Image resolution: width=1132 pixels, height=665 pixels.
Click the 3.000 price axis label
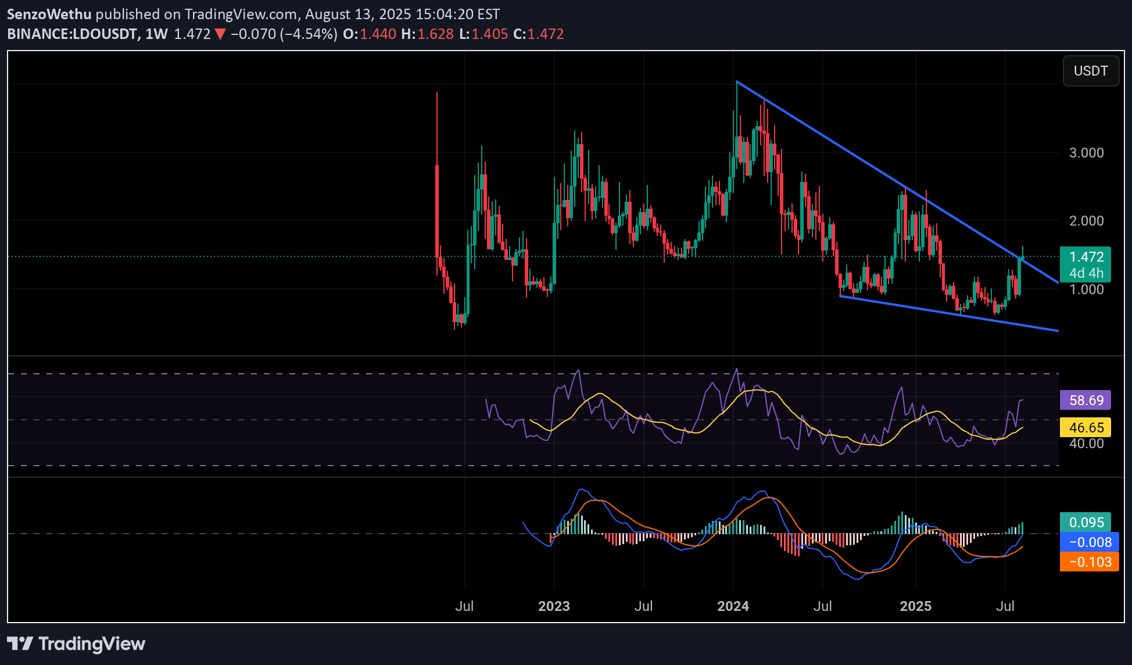click(x=1086, y=153)
